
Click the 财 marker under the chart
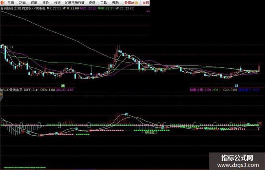pyautogui.click(x=236, y=85)
